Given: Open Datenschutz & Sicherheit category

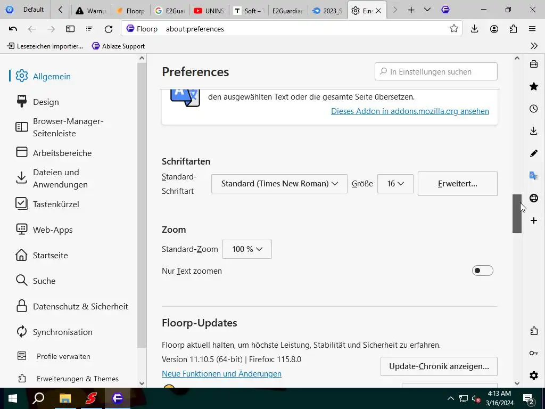Looking at the screenshot, I should [80, 306].
